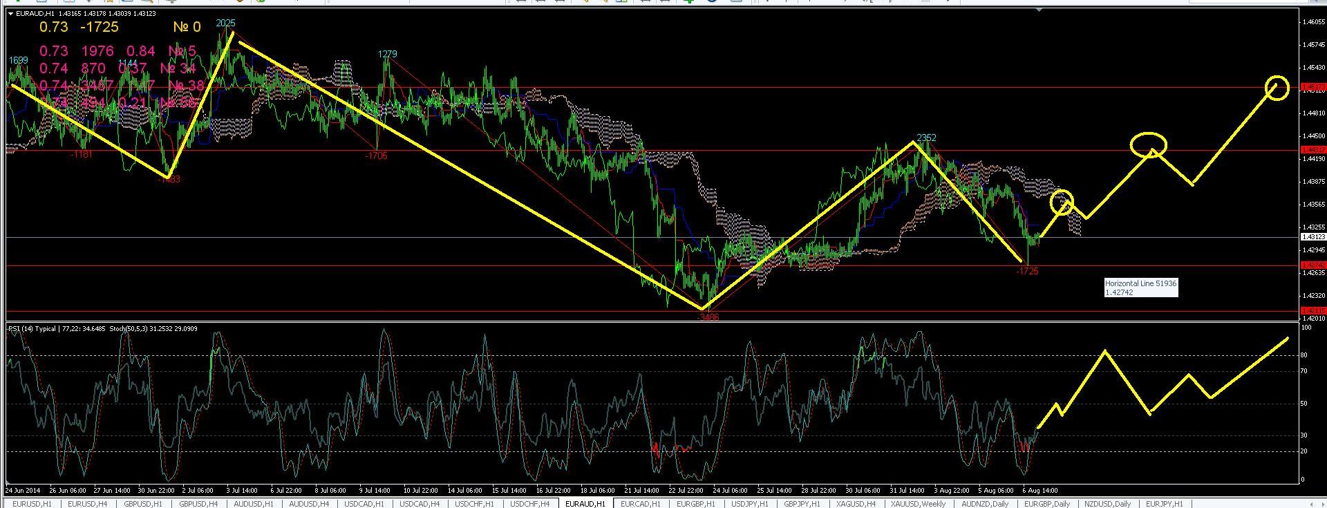
Task: Switch to XAUUSD,Weekly chart tab
Action: (x=919, y=504)
